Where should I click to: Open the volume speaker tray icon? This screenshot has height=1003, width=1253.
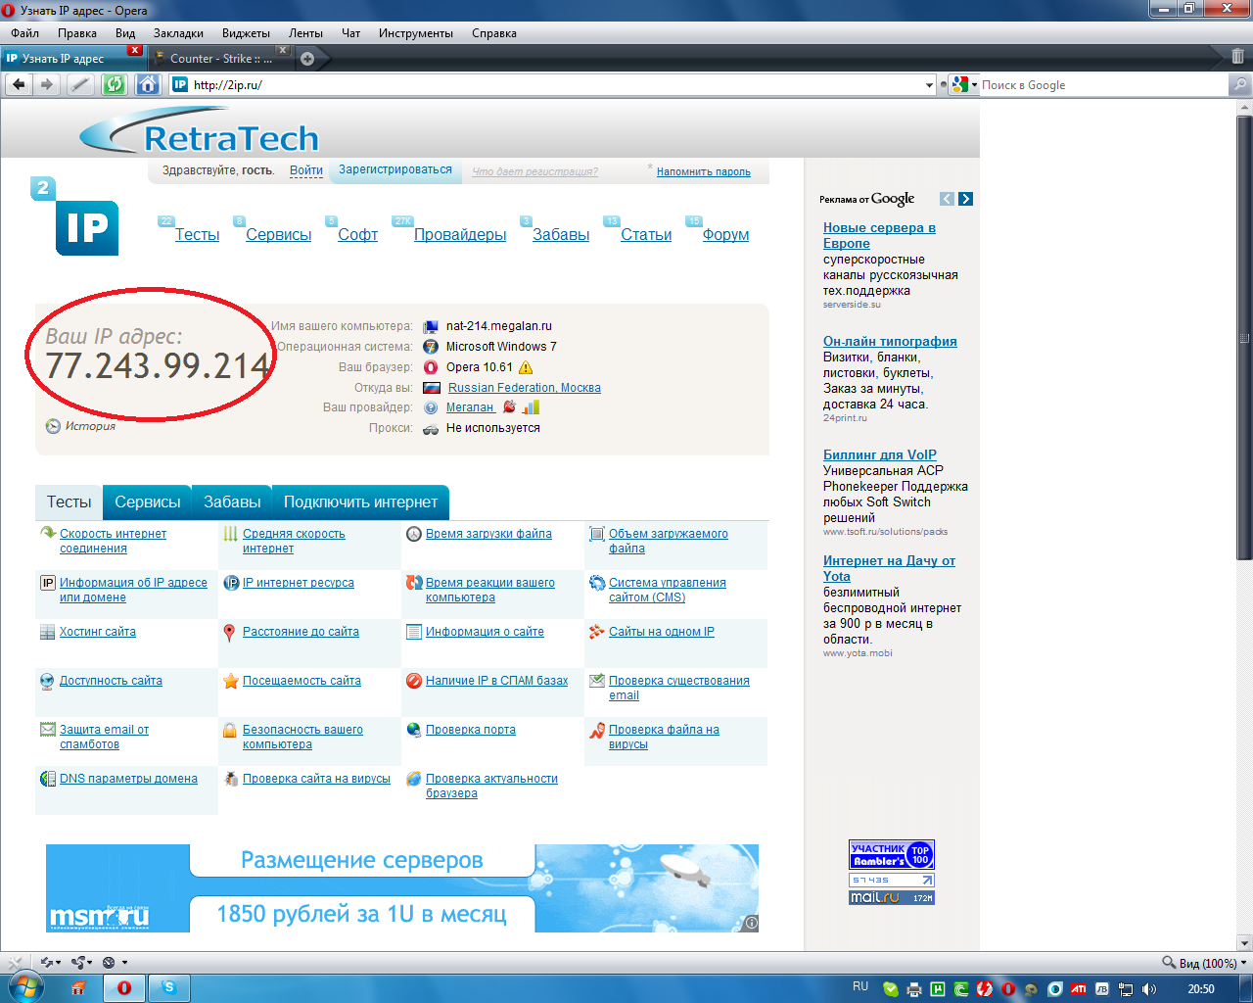1149,989
